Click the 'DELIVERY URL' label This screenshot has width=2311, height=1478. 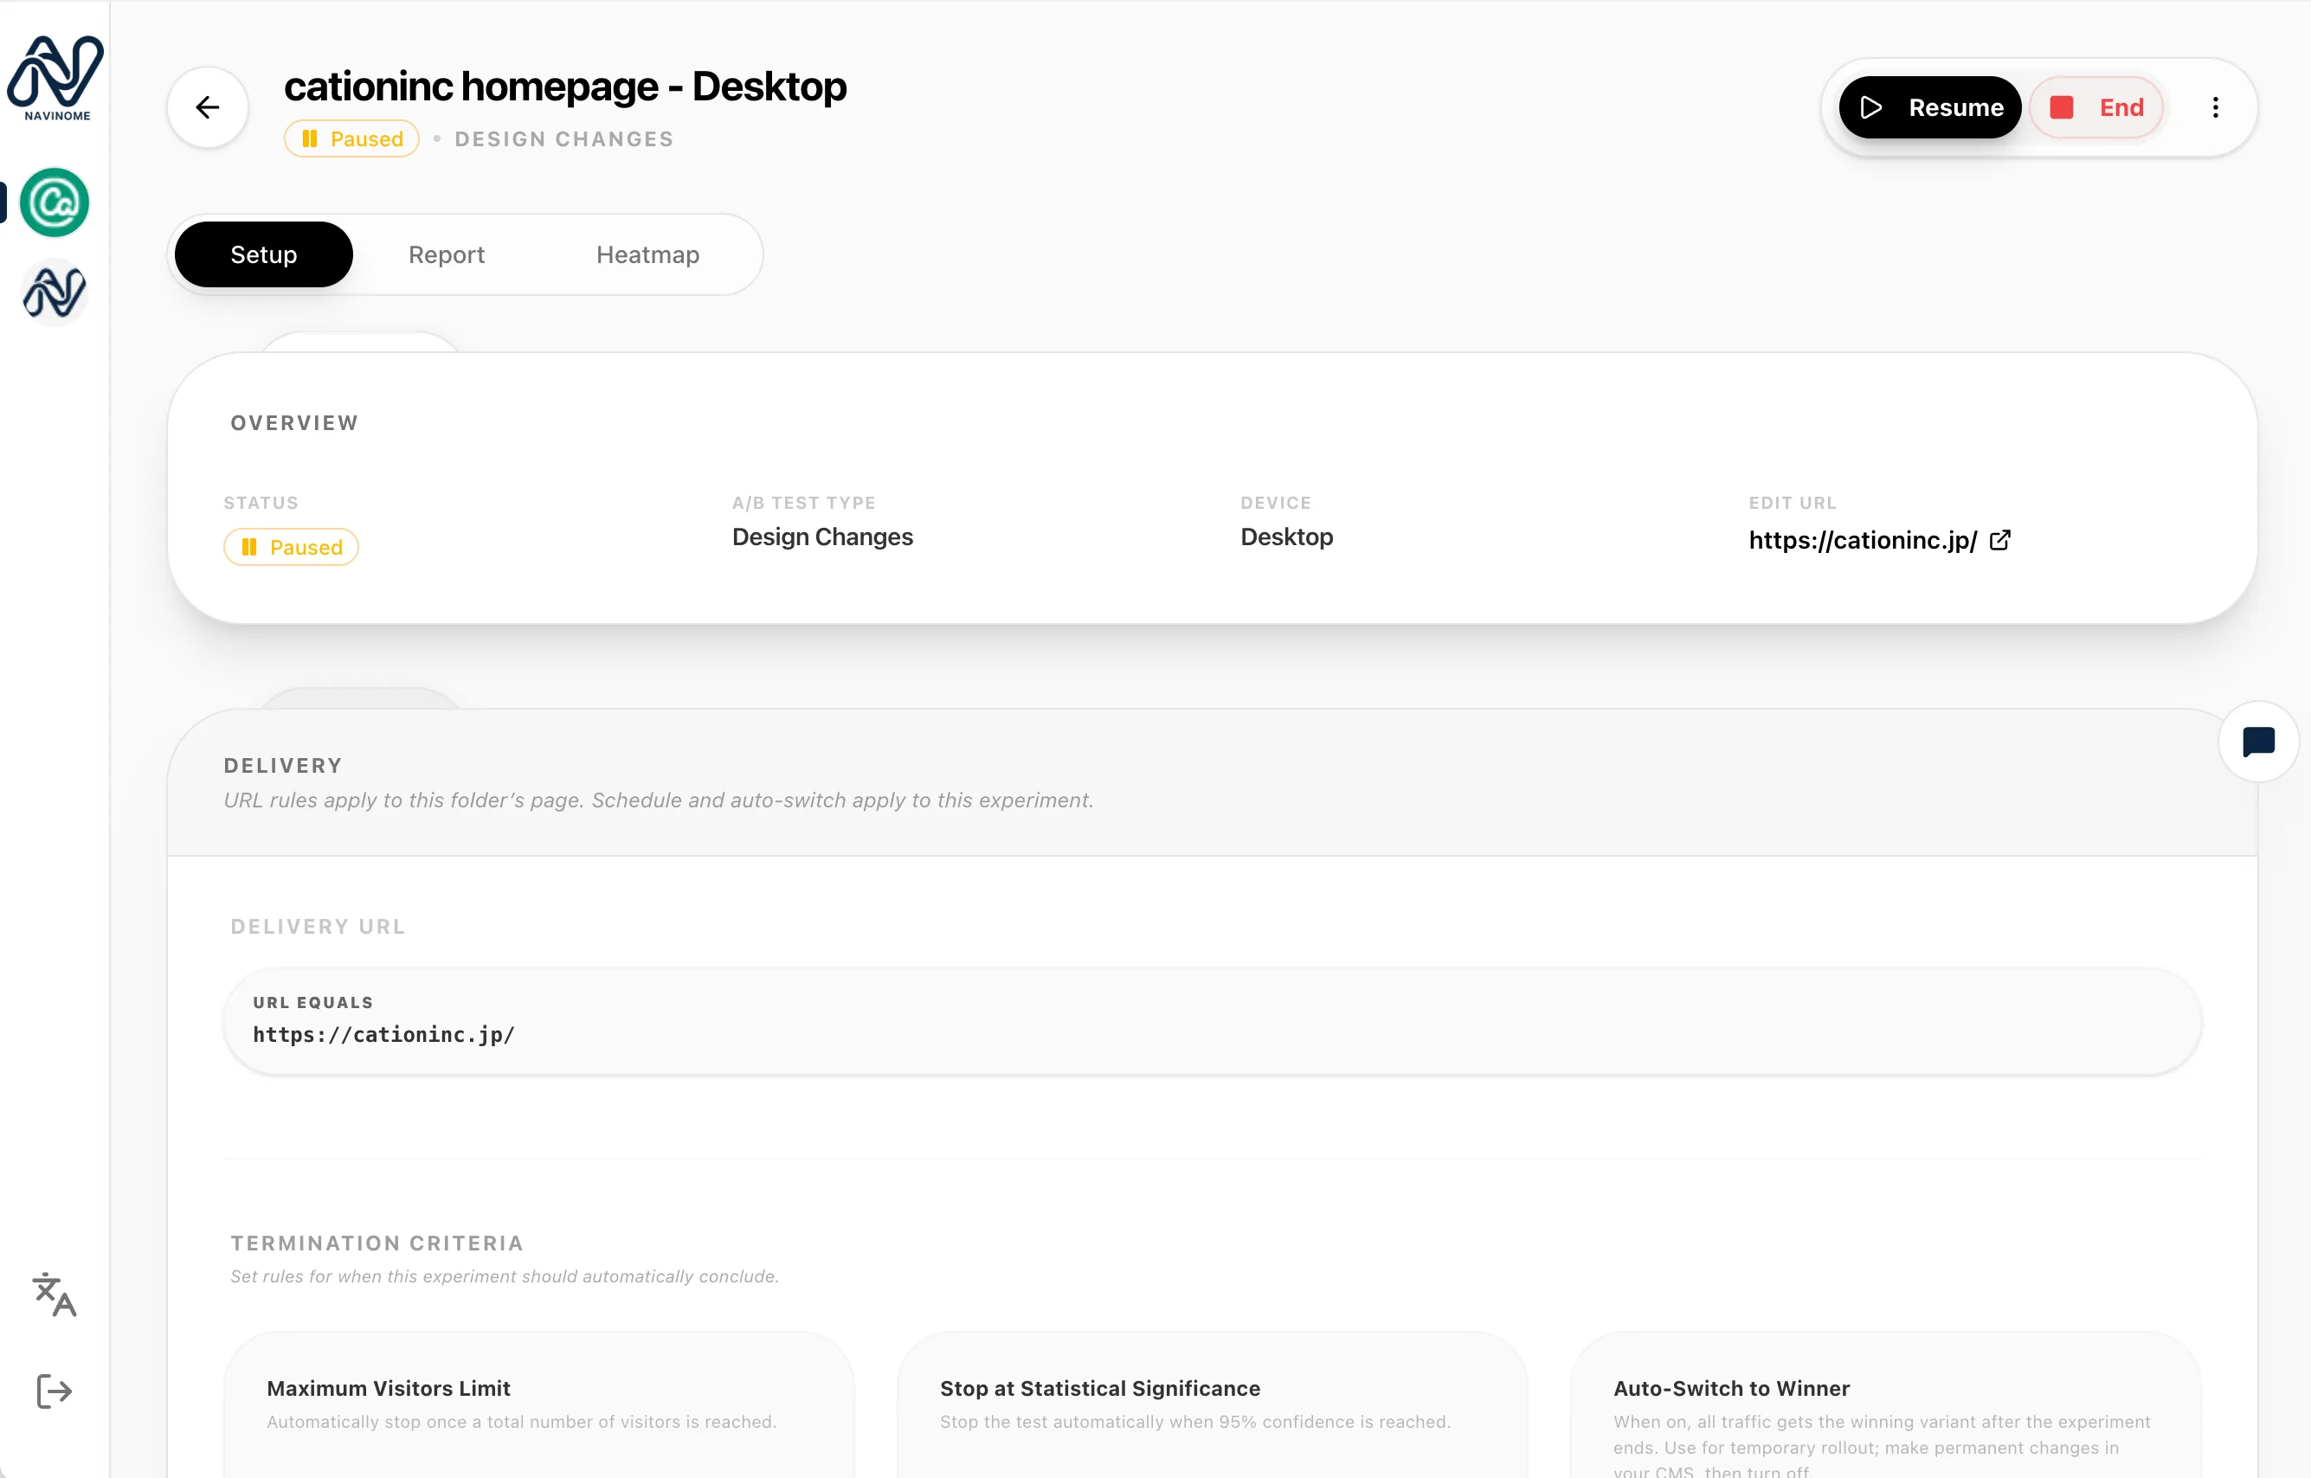coord(318,926)
